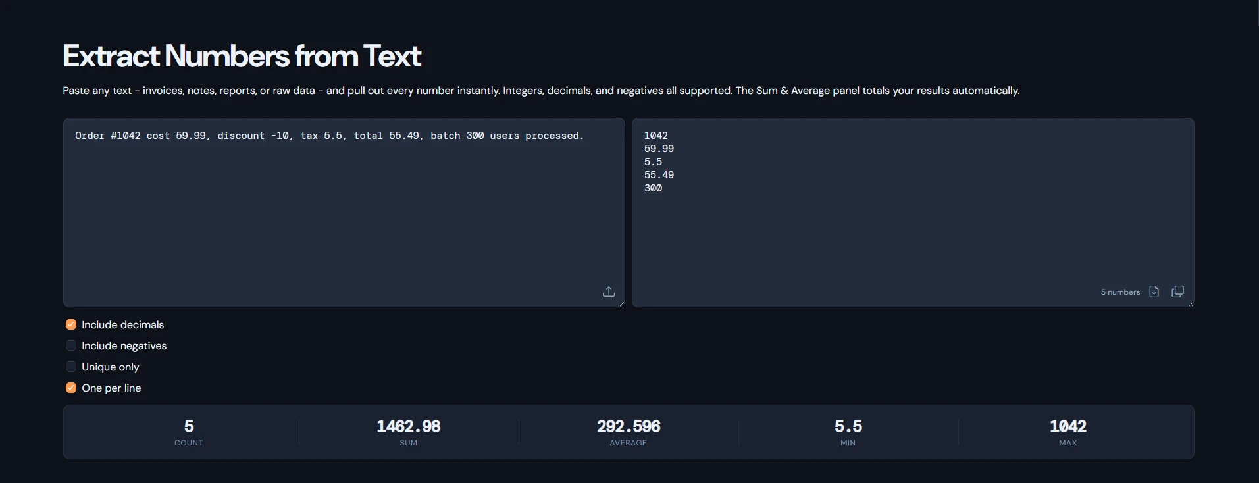Click inside the input text area containing the order text
Screen dimensions: 1259x483
pyautogui.click(x=344, y=213)
